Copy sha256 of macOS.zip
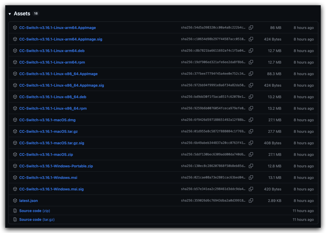 click(251, 155)
